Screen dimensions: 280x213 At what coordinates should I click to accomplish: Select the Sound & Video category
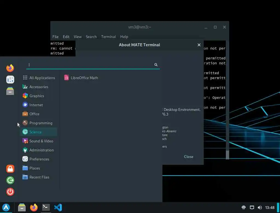click(39, 141)
